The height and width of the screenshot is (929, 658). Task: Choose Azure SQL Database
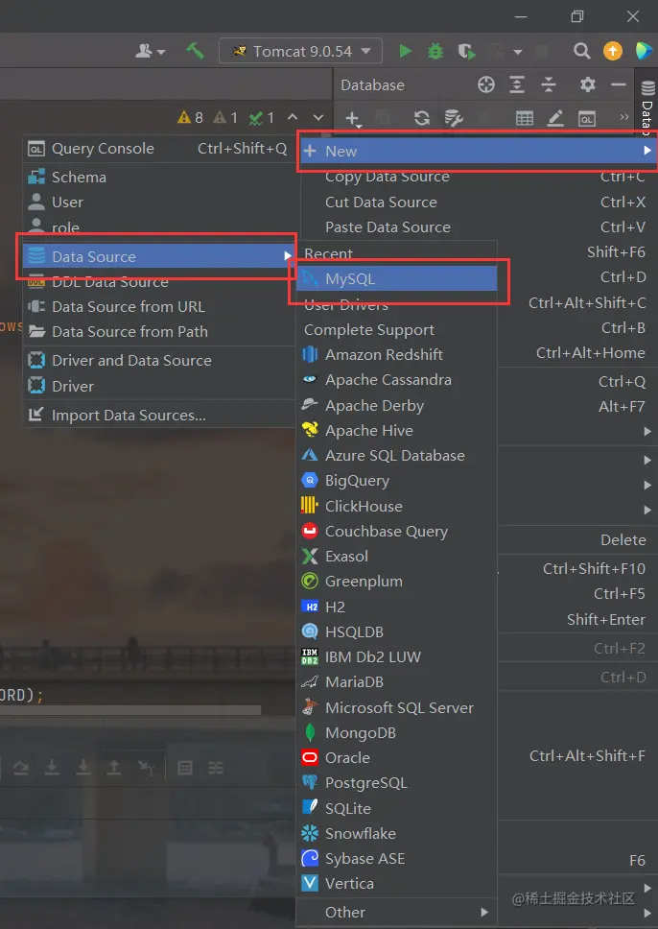point(397,456)
